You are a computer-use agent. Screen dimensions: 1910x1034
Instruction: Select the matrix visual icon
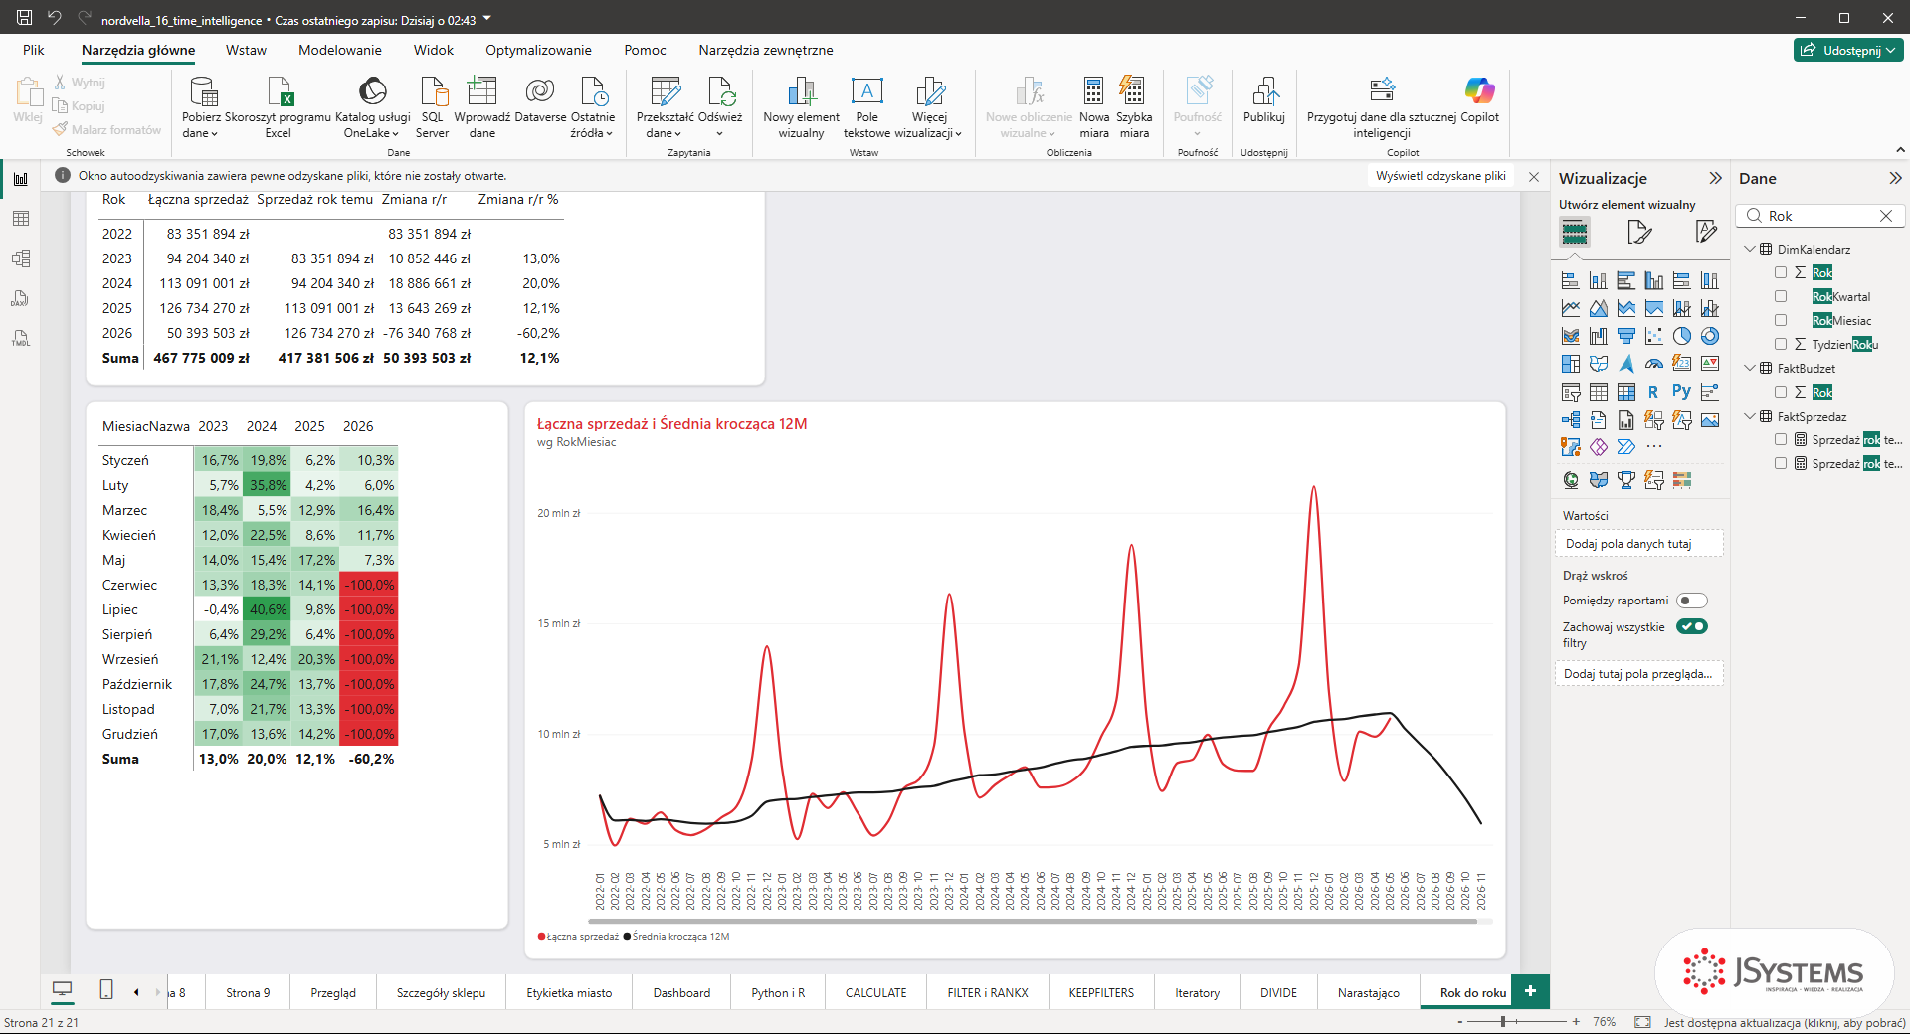pyautogui.click(x=1626, y=392)
